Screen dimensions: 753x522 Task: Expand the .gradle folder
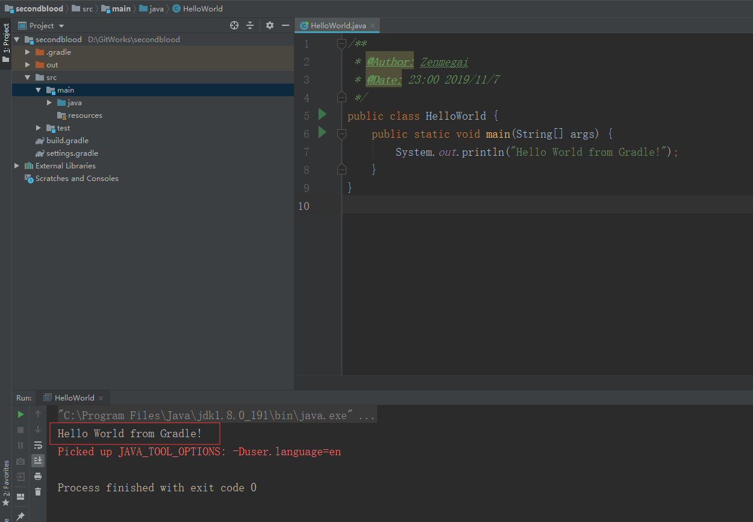point(28,52)
